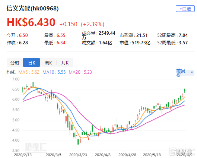Click the 2020/3/23 date axis label

pos(78,155)
